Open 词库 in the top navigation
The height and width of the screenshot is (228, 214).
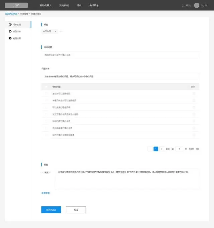click(x=79, y=5)
